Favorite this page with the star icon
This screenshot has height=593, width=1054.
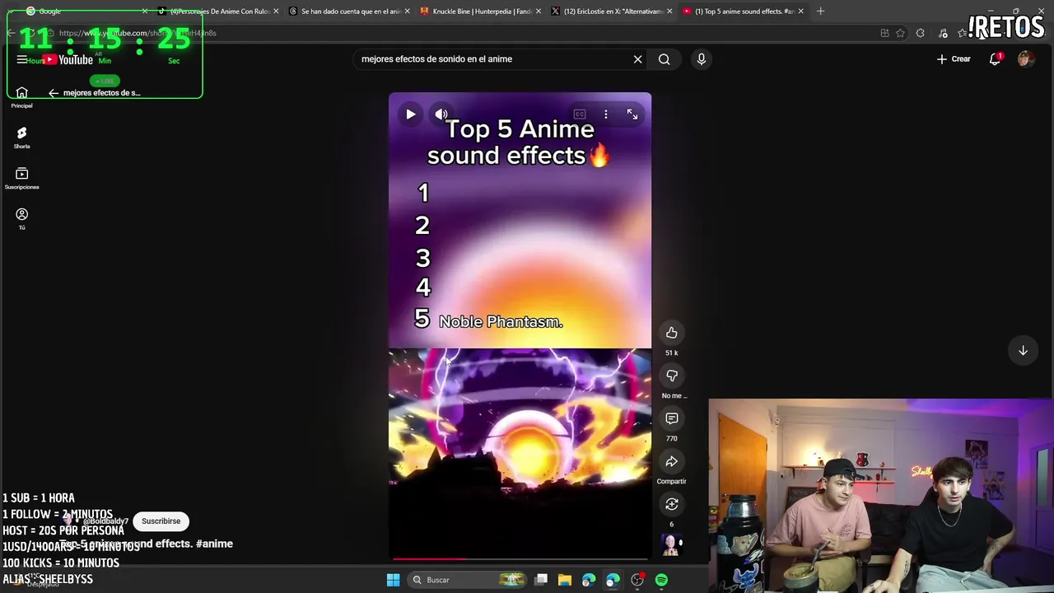coord(900,33)
